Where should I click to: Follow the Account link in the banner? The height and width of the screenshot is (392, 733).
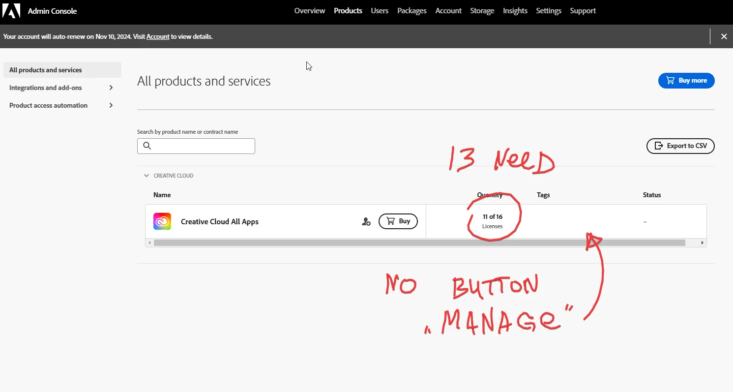158,36
